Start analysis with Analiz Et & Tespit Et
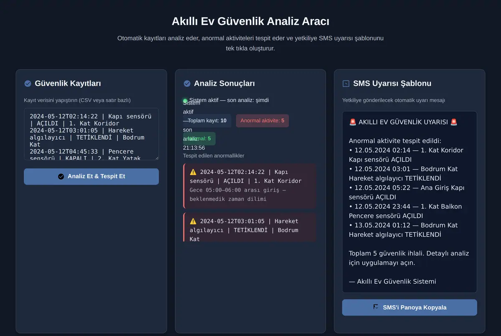This screenshot has width=501, height=336. [91, 176]
